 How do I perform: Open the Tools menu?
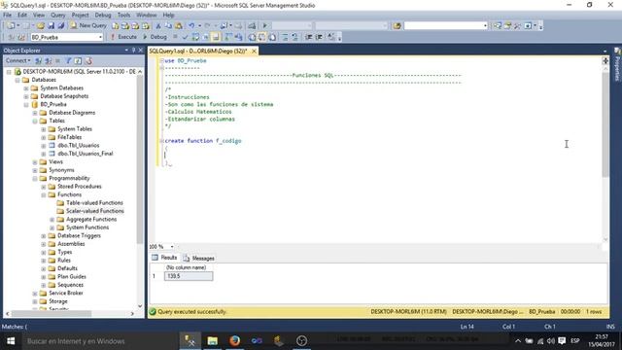pyautogui.click(x=123, y=15)
